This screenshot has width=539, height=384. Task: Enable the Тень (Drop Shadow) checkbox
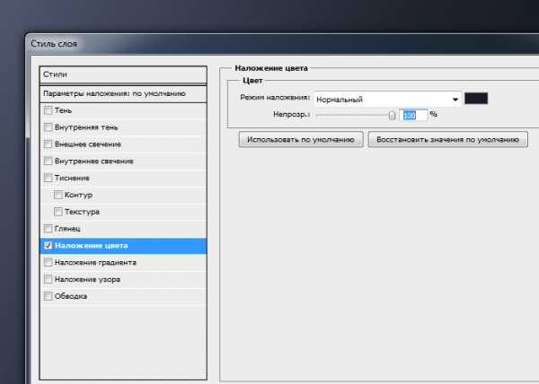pyautogui.click(x=49, y=110)
